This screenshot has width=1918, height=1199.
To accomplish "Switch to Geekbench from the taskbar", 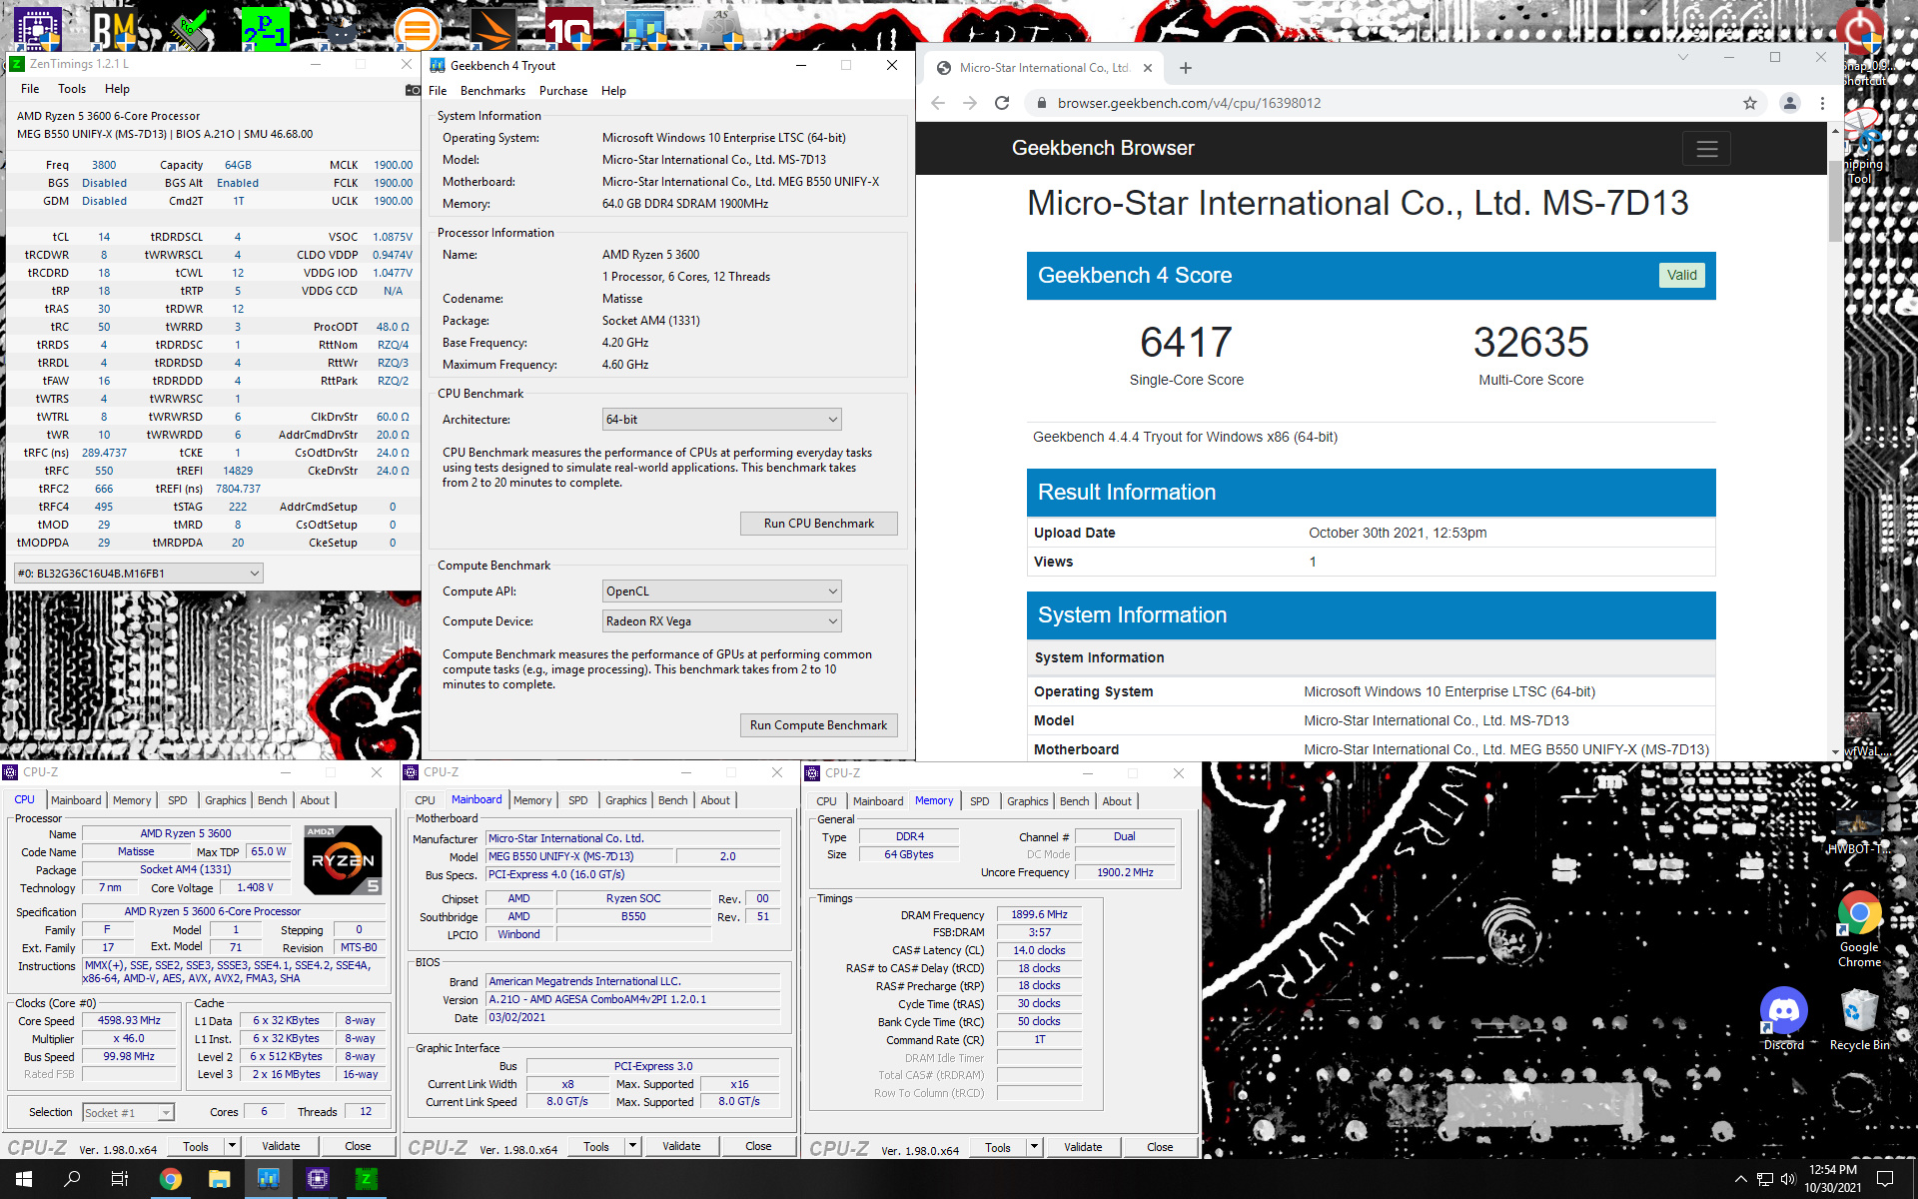I will click(268, 1179).
